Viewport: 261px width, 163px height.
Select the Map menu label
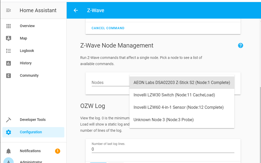click(x=24, y=38)
